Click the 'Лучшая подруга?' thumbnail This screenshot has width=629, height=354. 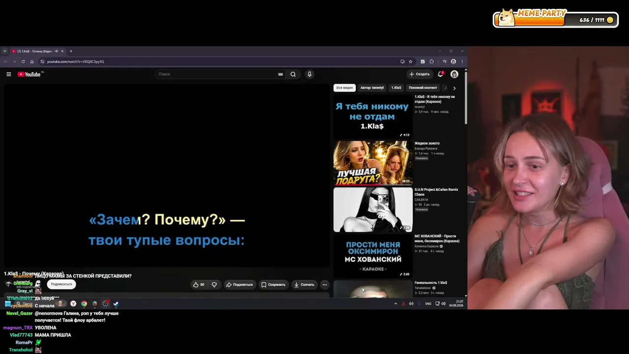tap(373, 163)
